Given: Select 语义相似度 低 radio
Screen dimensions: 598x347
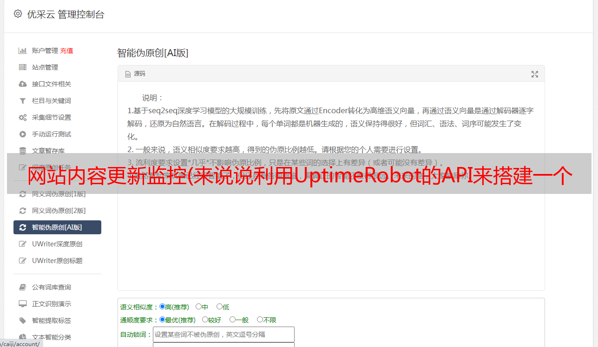Looking at the screenshot, I should [x=219, y=307].
